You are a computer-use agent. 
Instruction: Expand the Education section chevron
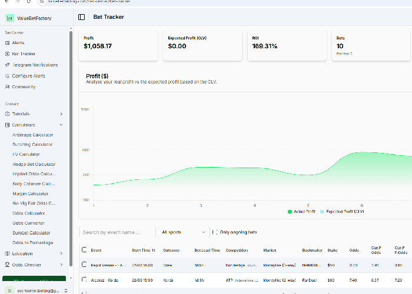61,253
